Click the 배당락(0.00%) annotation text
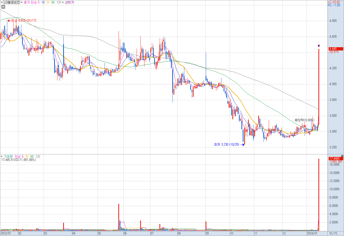Screen dimensions: 344x236 (x=304, y=120)
